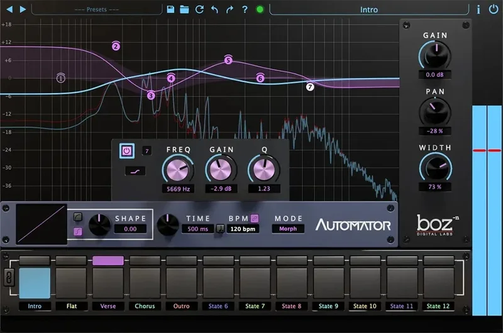
Task: Toggle the state chain link icon
Action: click(x=9, y=278)
